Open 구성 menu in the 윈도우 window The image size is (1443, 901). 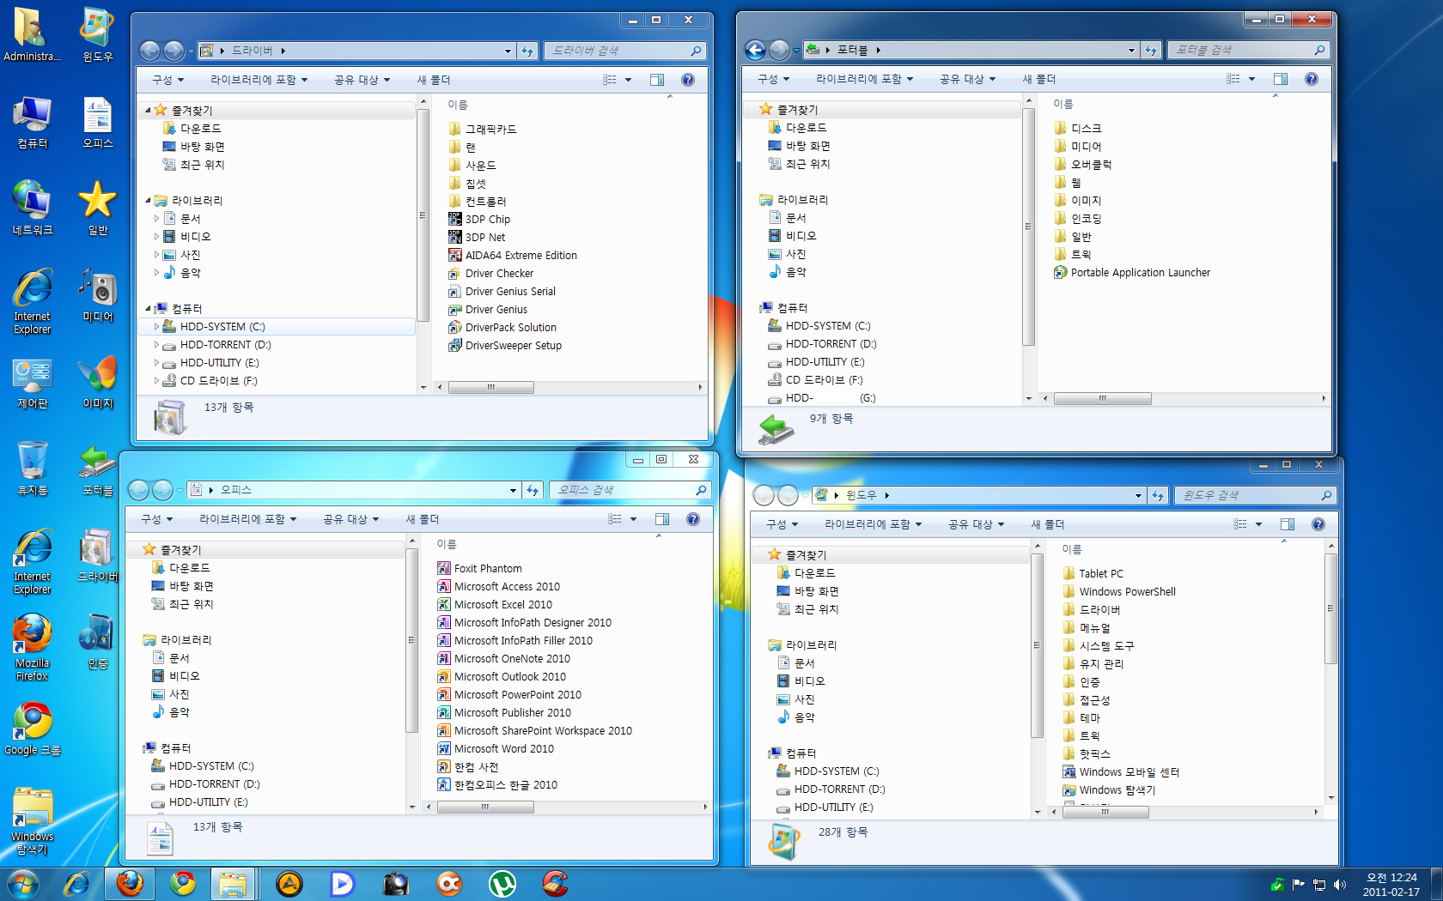[782, 524]
